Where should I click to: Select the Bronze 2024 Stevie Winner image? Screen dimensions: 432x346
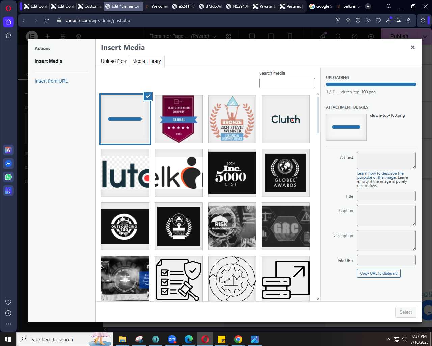pos(232,119)
